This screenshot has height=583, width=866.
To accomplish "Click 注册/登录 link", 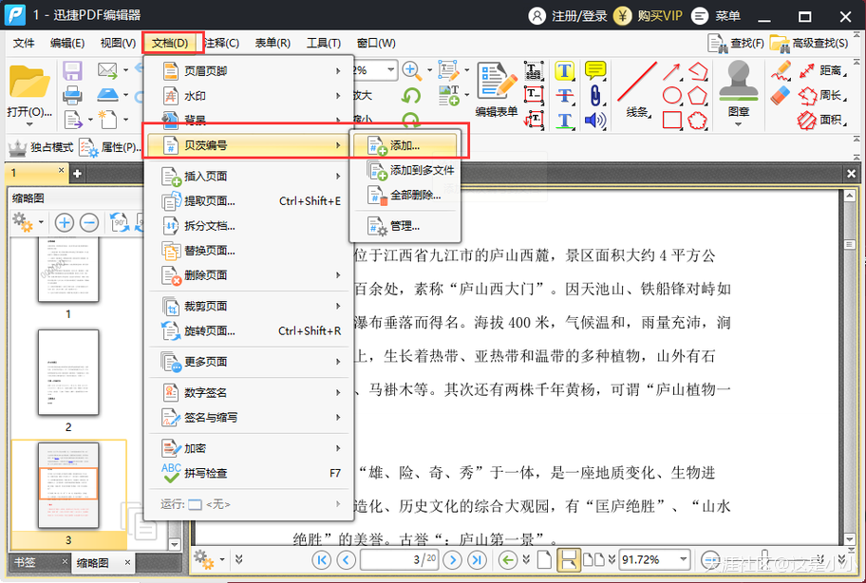I will pos(568,16).
